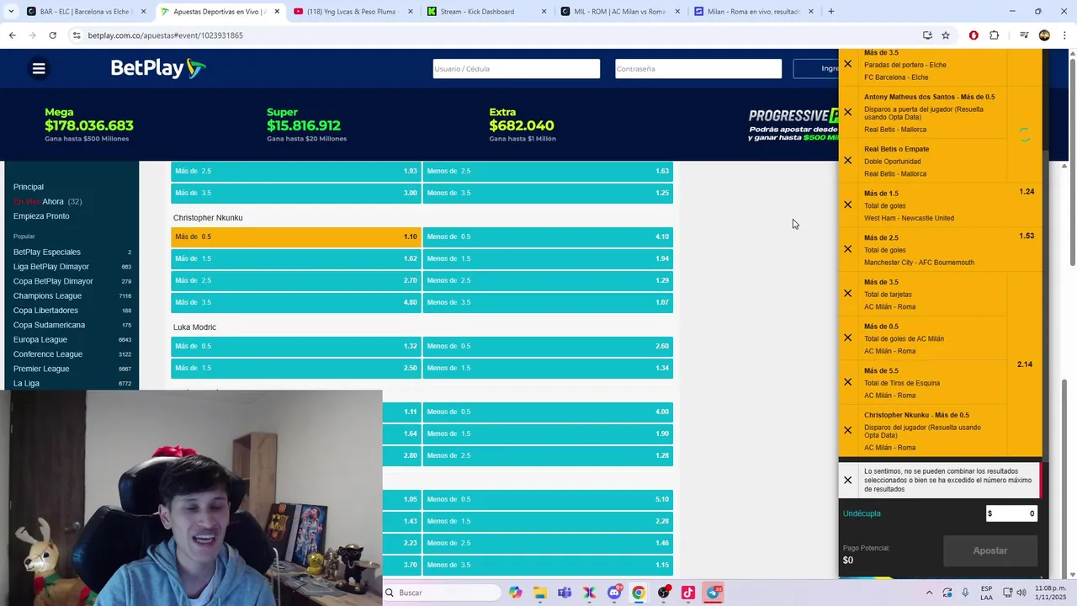Image resolution: width=1077 pixels, height=606 pixels.
Task: Select Menos de 2.5 odds 1.63
Action: coord(548,171)
